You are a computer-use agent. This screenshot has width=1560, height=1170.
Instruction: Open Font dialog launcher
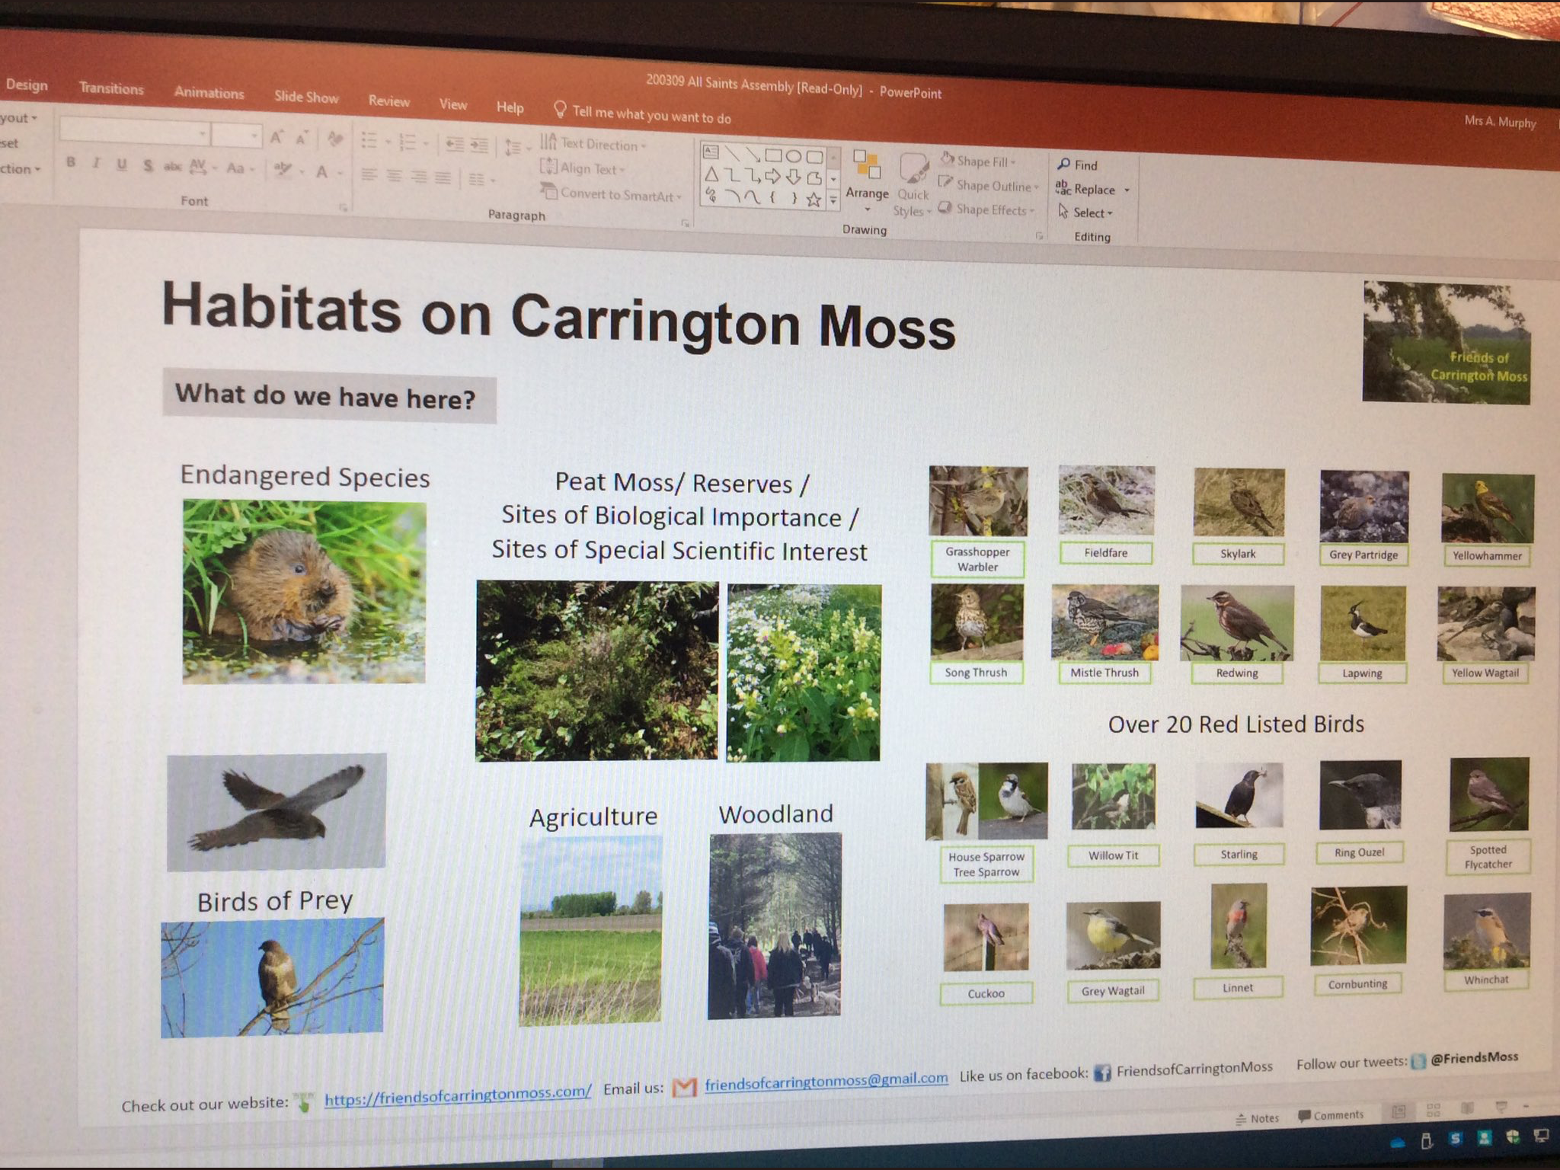click(x=344, y=207)
